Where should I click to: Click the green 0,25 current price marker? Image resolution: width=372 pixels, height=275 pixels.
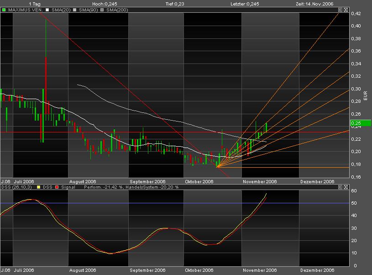(361, 123)
